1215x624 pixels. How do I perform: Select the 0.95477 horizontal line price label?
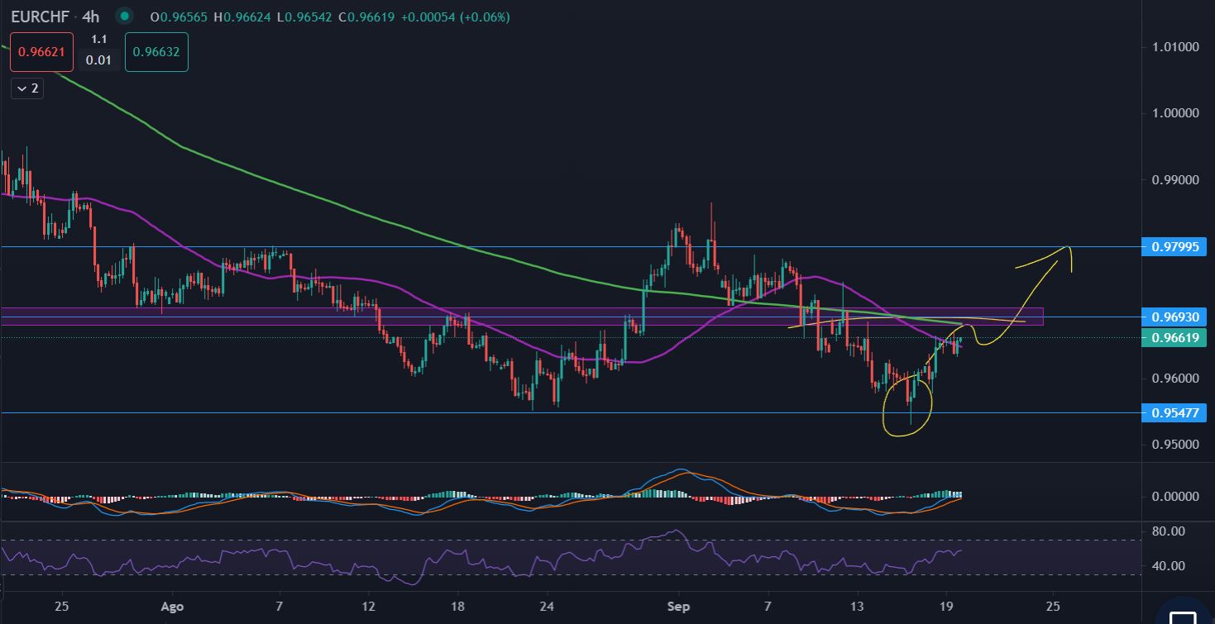[1174, 412]
